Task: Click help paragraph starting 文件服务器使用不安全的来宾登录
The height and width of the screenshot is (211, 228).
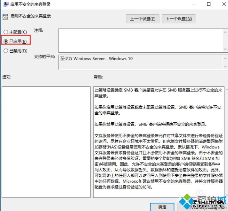Action: pos(159,161)
